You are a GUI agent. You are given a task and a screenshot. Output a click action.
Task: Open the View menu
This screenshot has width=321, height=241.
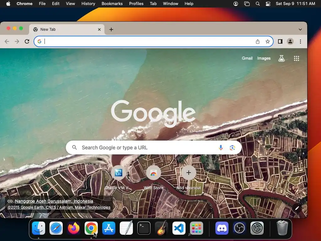(71, 4)
